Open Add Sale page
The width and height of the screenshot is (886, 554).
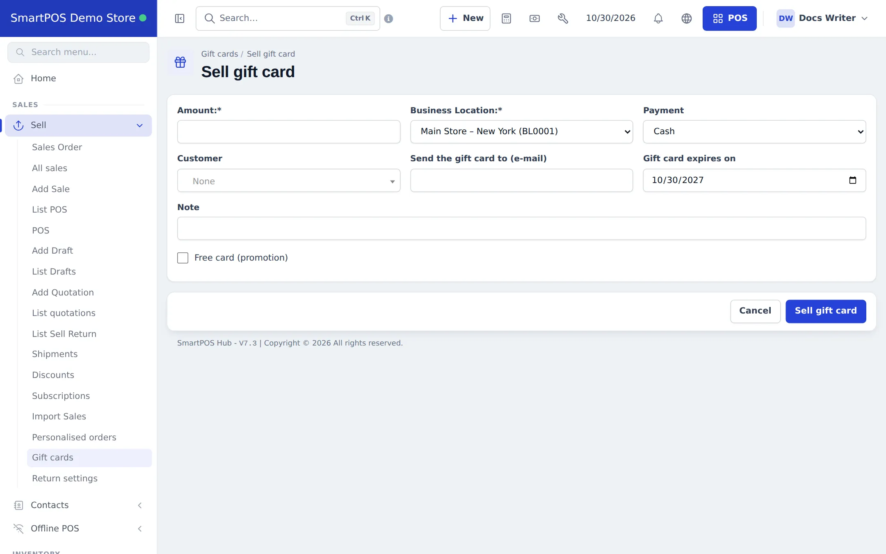50,189
